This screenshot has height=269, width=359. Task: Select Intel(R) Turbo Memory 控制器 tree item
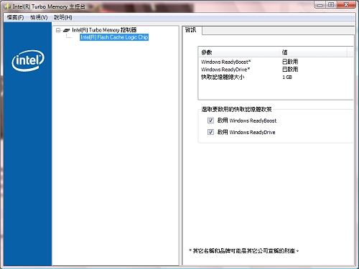pyautogui.click(x=104, y=30)
